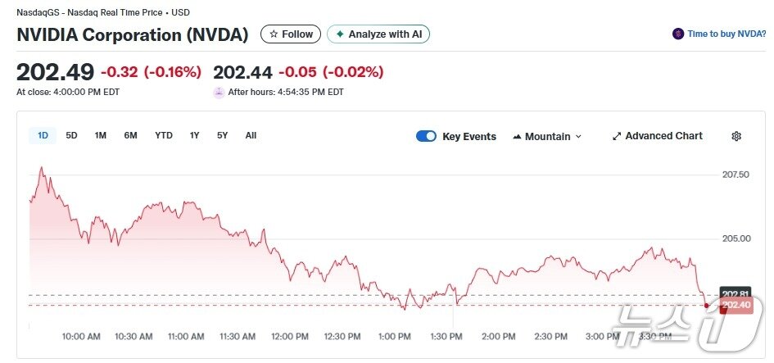
Task: Switch chart to YTD range
Action: [164, 136]
